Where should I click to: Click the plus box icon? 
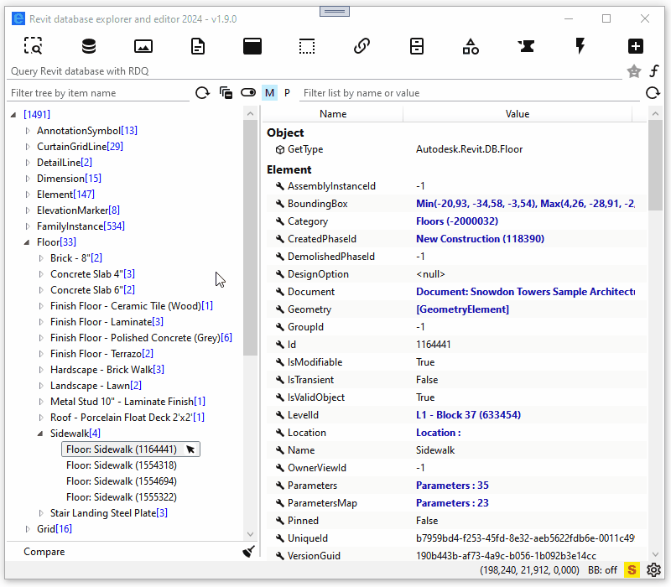pyautogui.click(x=636, y=46)
